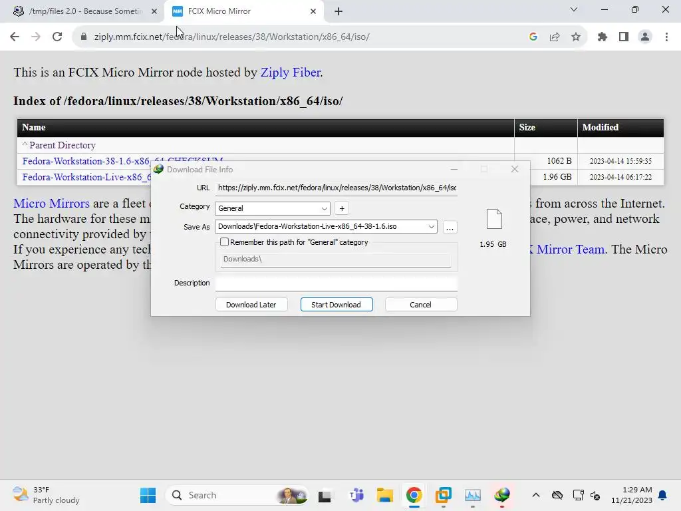The image size is (681, 511).
Task: Open Chrome side panel
Action: (x=624, y=37)
